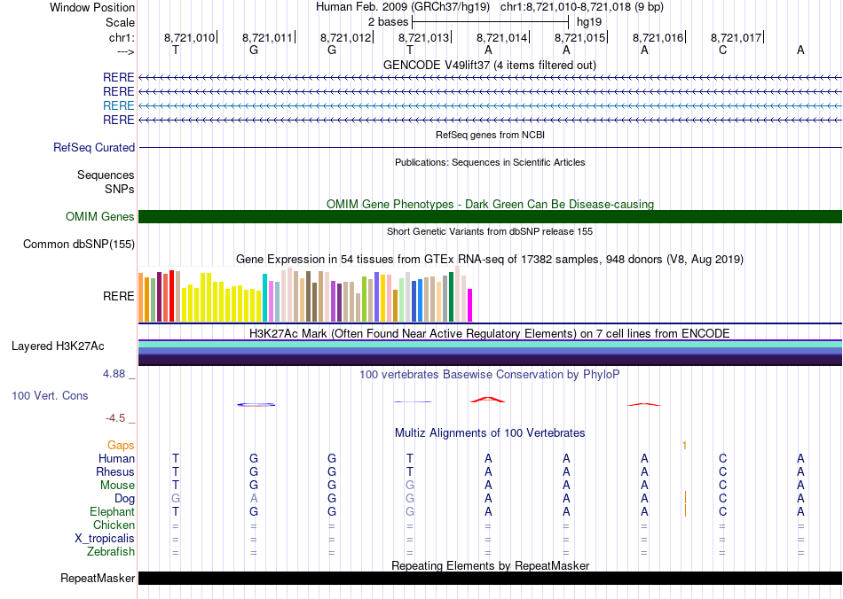
Task: Click the Multiz Alignments of 100 Vertebrates title
Action: click(x=490, y=432)
